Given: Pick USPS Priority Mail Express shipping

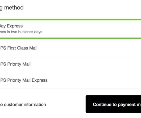Looking at the screenshot, I should point(70,80).
